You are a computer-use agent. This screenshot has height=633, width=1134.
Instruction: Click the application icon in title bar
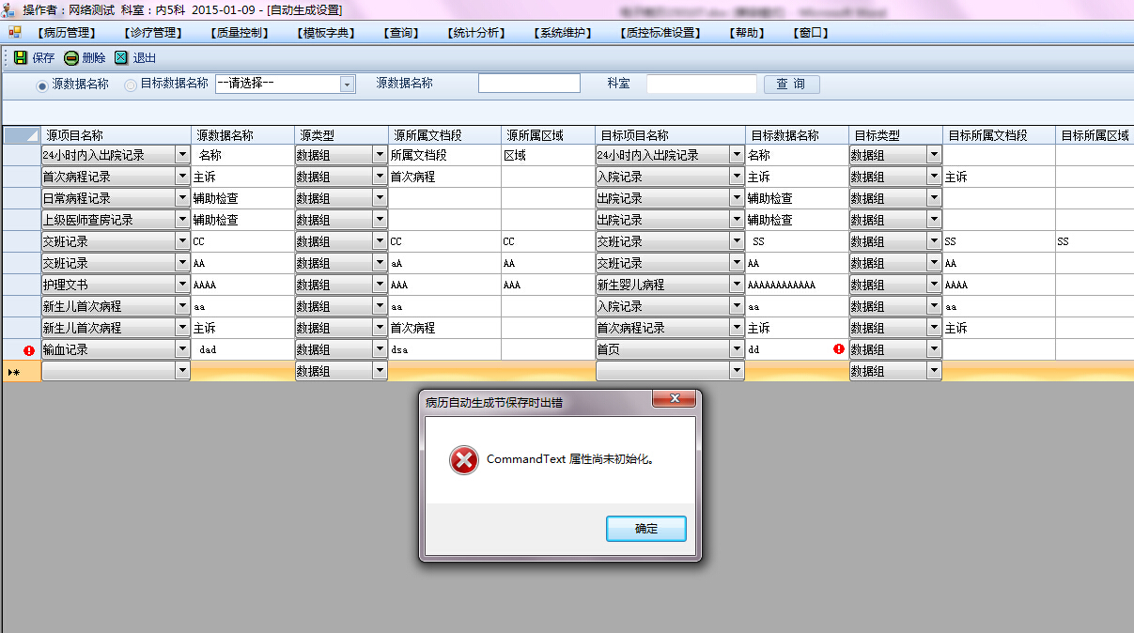pyautogui.click(x=9, y=9)
